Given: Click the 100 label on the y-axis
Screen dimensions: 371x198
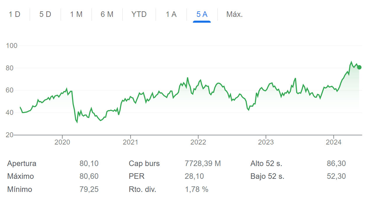Looking at the screenshot, I should 12,46.
